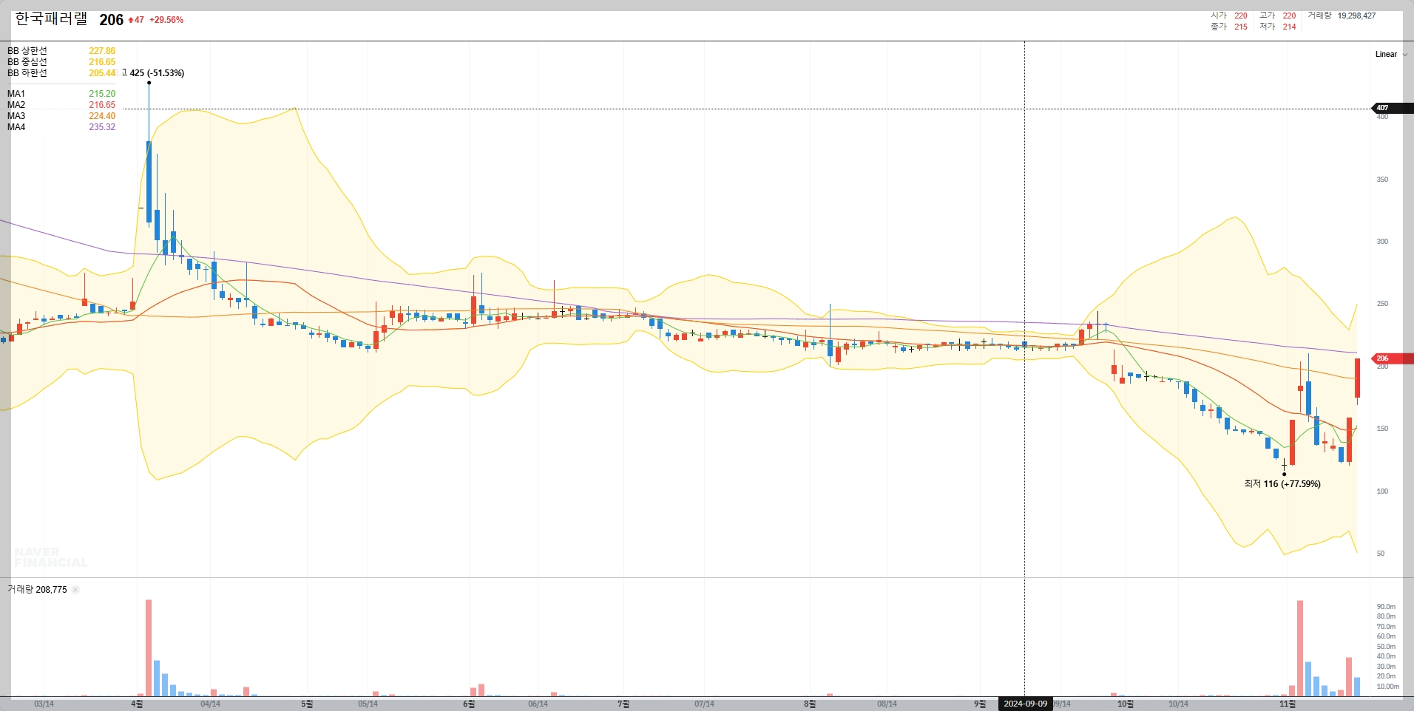Click the 8월 date axis label
Screen dimensions: 1414x711
(x=810, y=704)
